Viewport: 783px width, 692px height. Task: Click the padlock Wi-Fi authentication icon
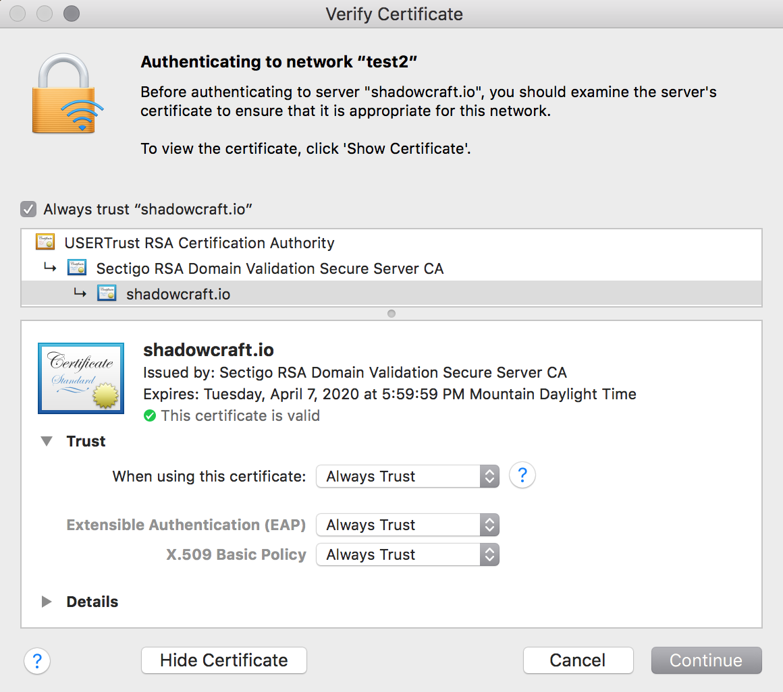pos(67,93)
